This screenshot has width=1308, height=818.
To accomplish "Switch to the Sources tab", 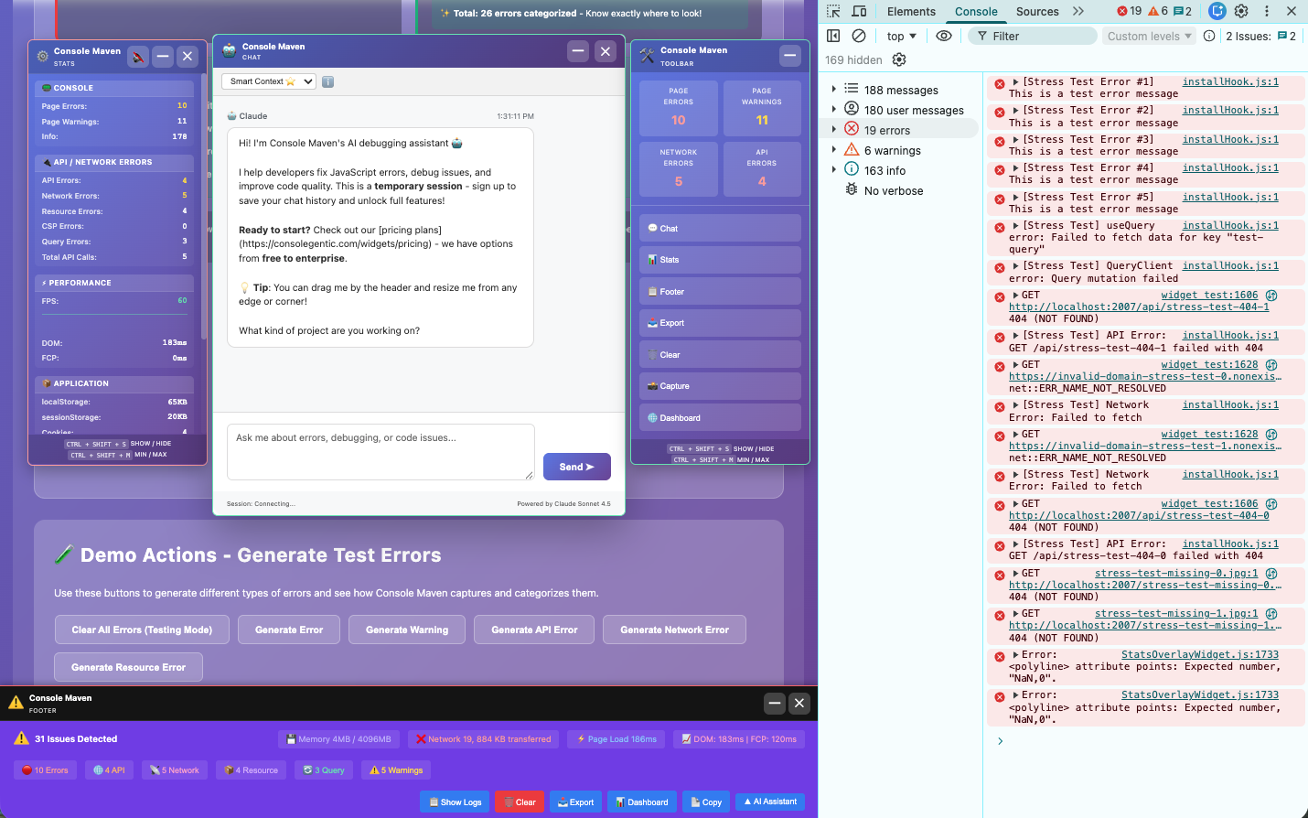I will [1036, 11].
